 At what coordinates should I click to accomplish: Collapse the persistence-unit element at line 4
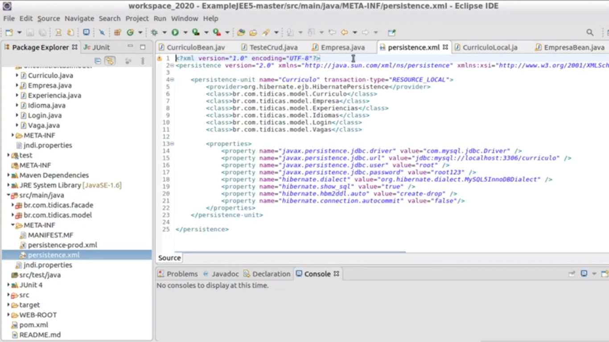pyautogui.click(x=172, y=80)
